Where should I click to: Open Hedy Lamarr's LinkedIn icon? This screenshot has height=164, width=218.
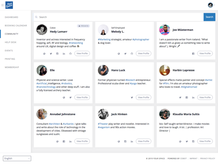(x=64, y=53)
